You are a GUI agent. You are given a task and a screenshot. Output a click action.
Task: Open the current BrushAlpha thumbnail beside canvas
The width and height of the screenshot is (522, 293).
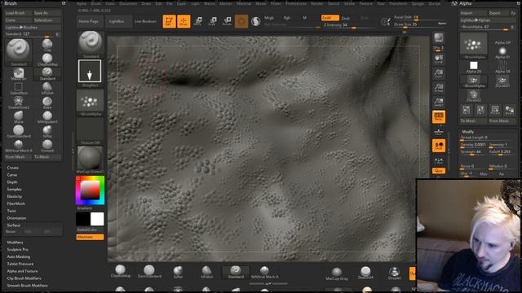coord(90,103)
